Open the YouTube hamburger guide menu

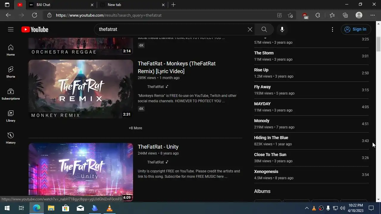[11, 29]
